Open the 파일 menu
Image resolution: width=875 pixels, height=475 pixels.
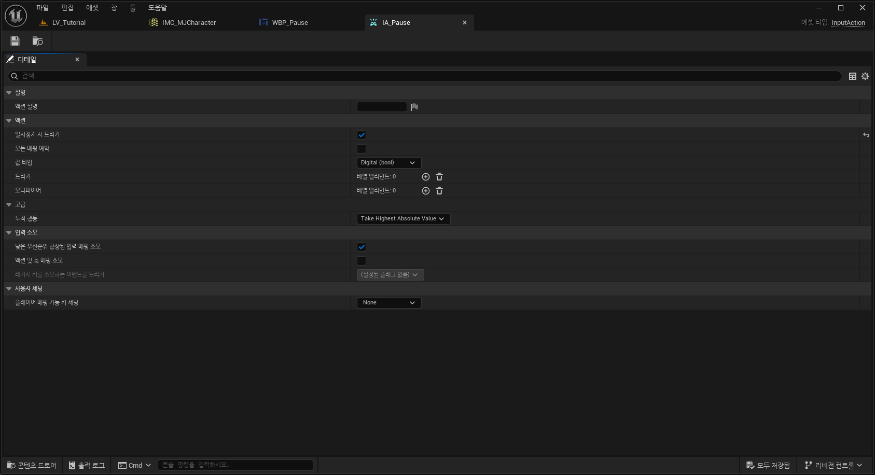[x=42, y=8]
